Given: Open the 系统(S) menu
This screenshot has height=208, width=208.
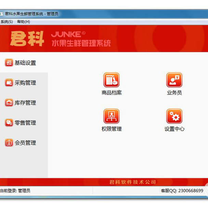Looking at the screenshot, I should pos(6,22).
